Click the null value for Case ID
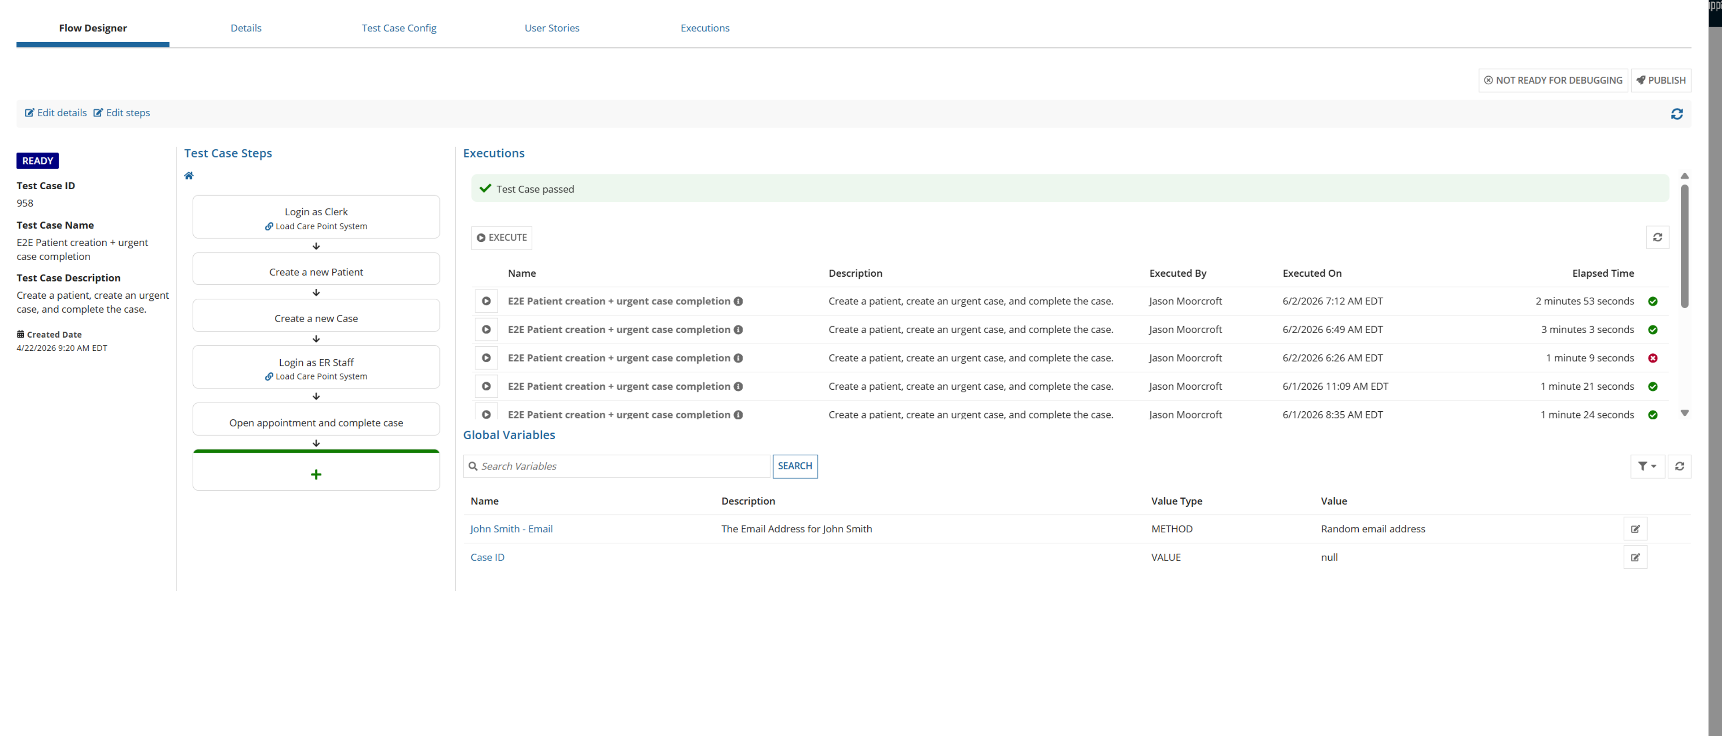 pyautogui.click(x=1329, y=557)
